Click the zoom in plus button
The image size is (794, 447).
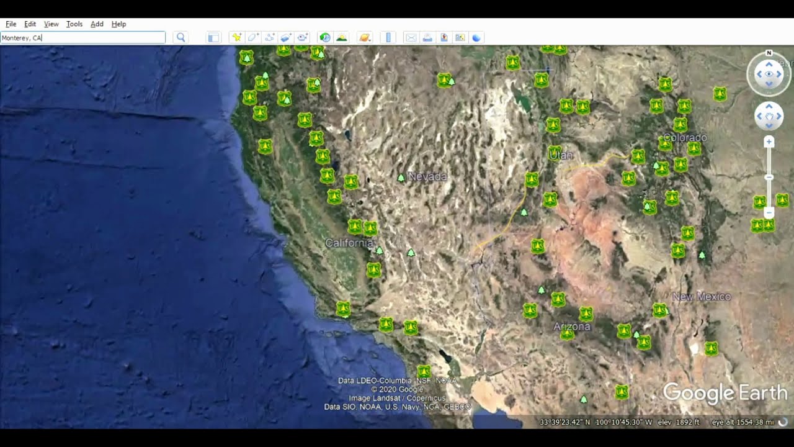(x=769, y=142)
